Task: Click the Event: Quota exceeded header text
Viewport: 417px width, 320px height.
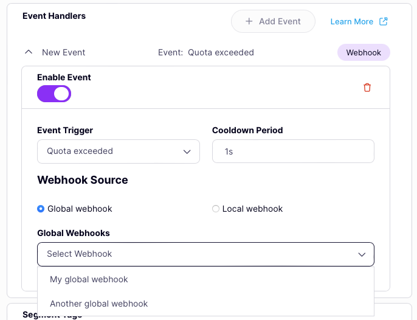Action: (206, 52)
